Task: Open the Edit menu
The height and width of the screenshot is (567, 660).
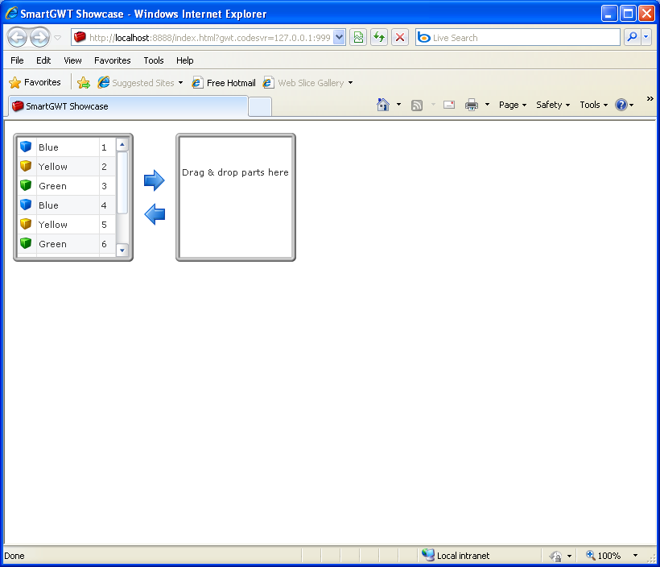Action: click(43, 60)
